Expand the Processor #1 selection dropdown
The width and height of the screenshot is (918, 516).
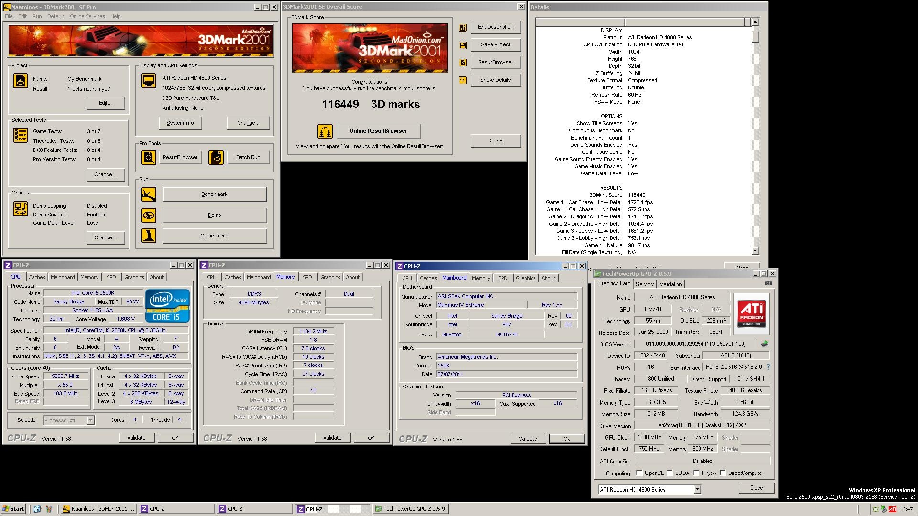[90, 420]
